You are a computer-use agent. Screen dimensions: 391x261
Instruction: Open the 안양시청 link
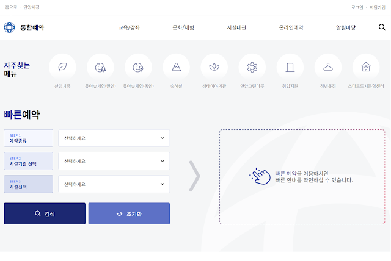31,7
